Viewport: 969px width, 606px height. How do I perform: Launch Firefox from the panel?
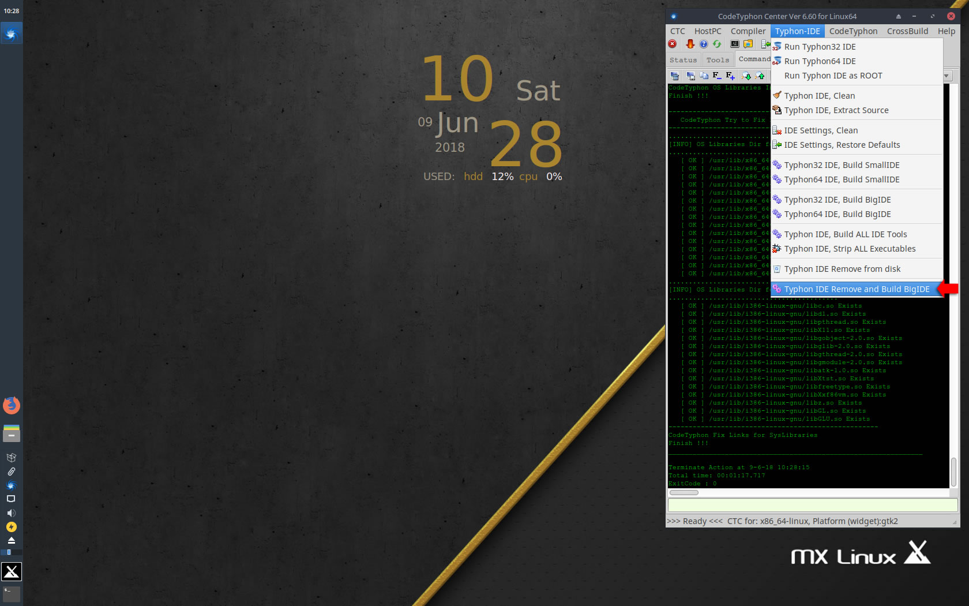coord(12,405)
